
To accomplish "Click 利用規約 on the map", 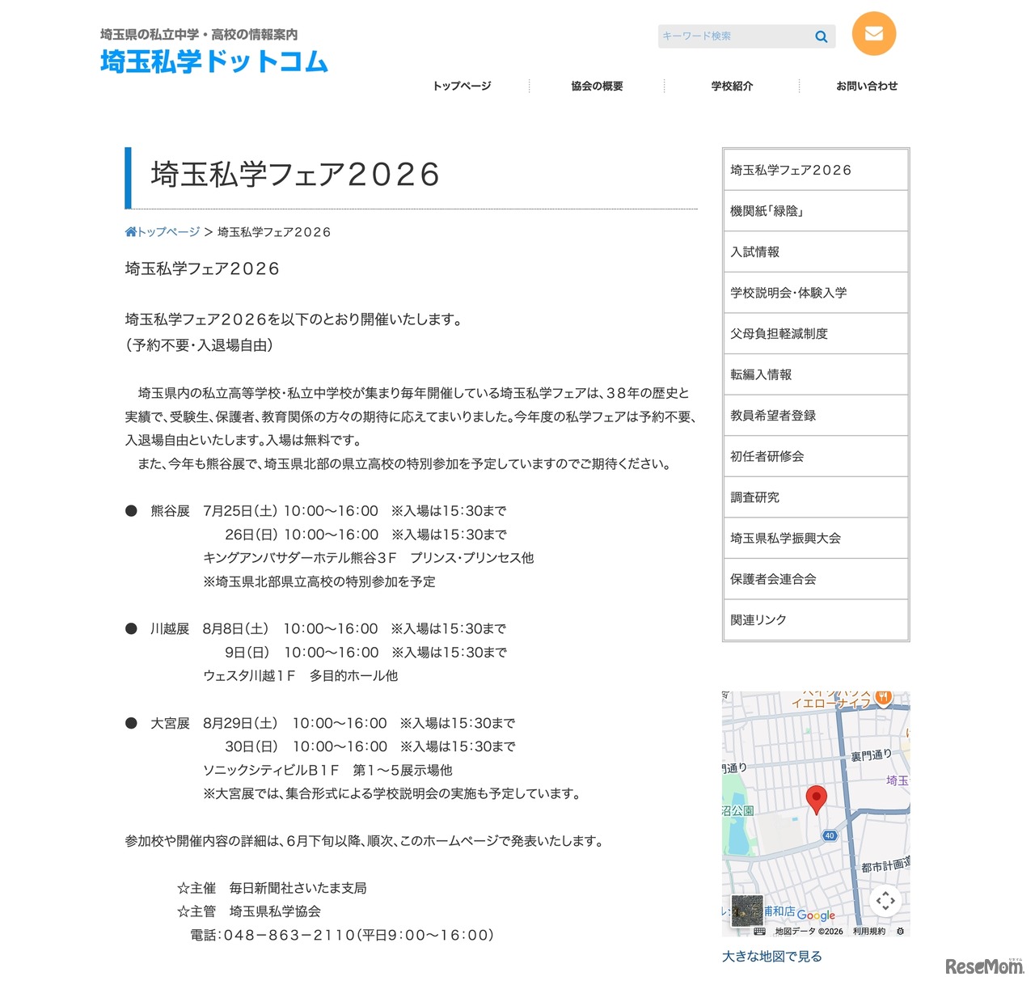I will click(x=869, y=932).
